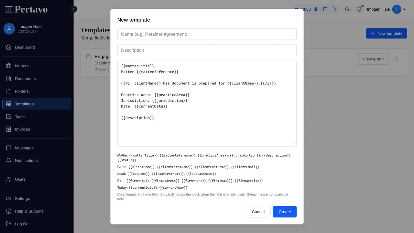
Task: Click the Imogen Hale avatar in the header
Action: point(397,9)
